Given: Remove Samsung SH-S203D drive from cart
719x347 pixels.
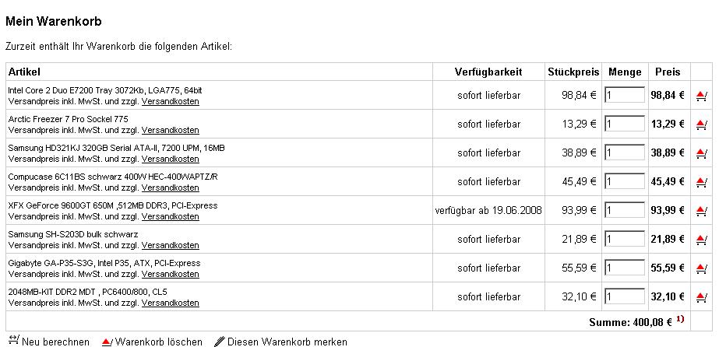Looking at the screenshot, I should point(701,240).
